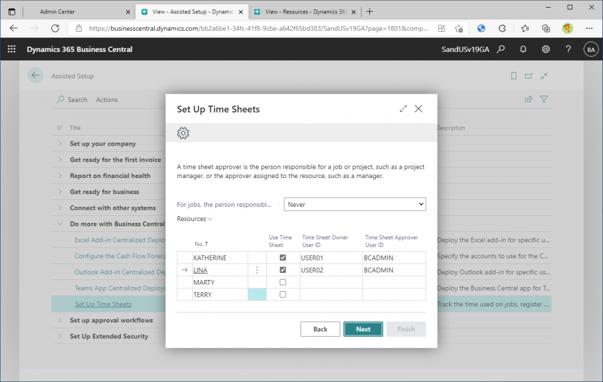The height and width of the screenshot is (382, 603).
Task: Edit KATHERINE Time Sheet Owner USER01 cell
Action: [x=331, y=258]
